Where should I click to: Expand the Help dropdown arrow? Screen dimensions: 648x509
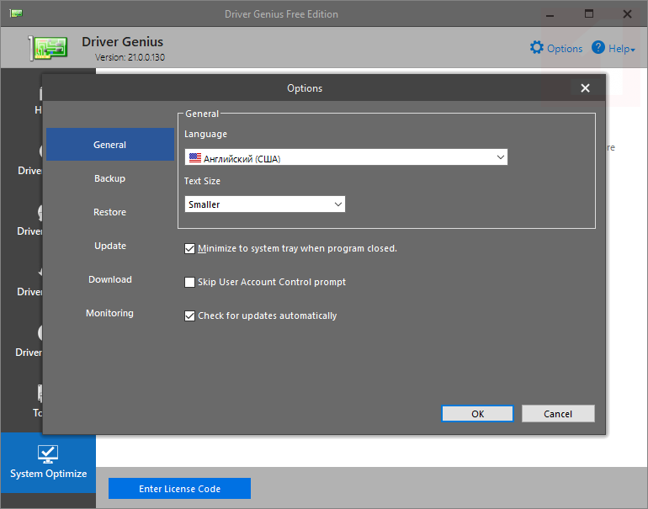pos(633,50)
